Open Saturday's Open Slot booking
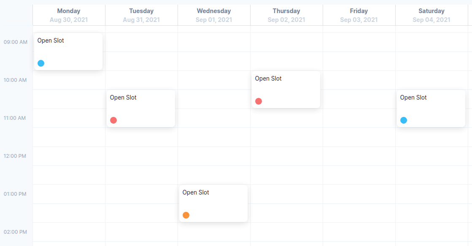This screenshot has height=246, width=472. click(x=431, y=108)
